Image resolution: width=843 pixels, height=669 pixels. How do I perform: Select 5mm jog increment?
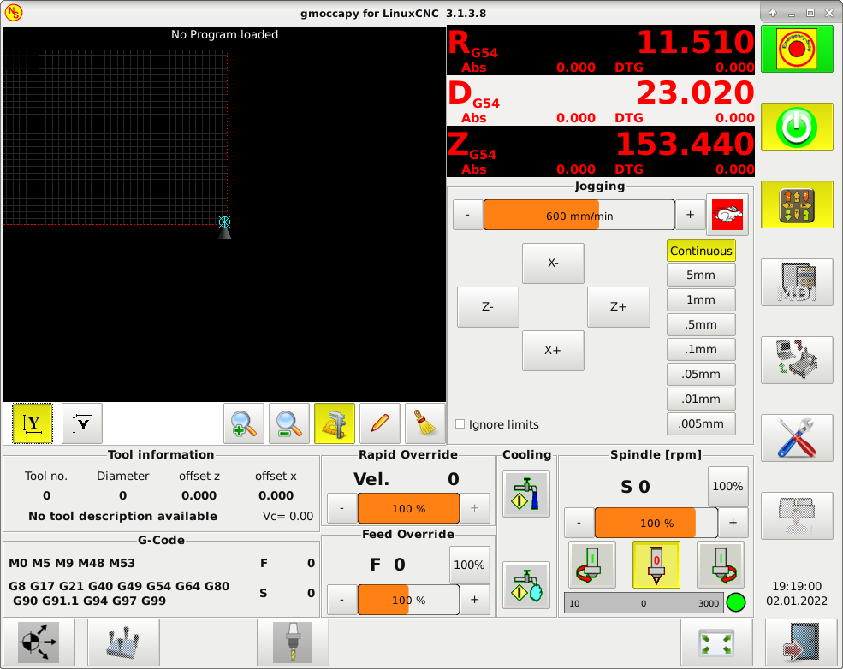coord(701,275)
